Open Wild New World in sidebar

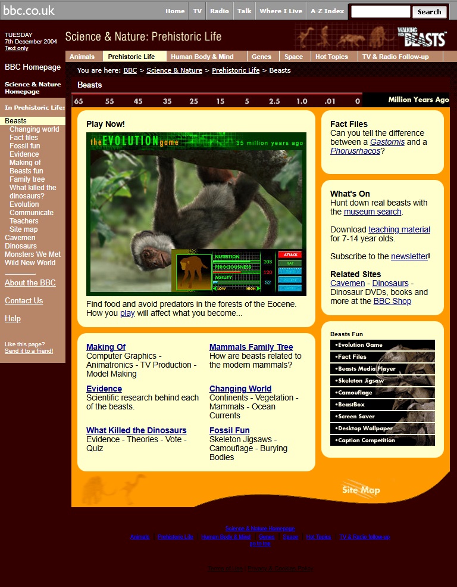[x=30, y=263]
